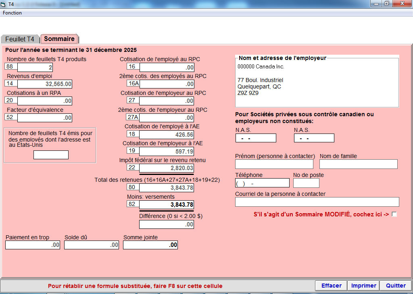Select the Sommaire tab
This screenshot has height=294, width=413.
click(x=59, y=39)
